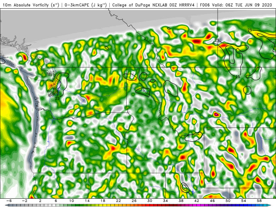Click the 38 label on the color scale
Viewport: 276px width, 207px height.
(181, 201)
